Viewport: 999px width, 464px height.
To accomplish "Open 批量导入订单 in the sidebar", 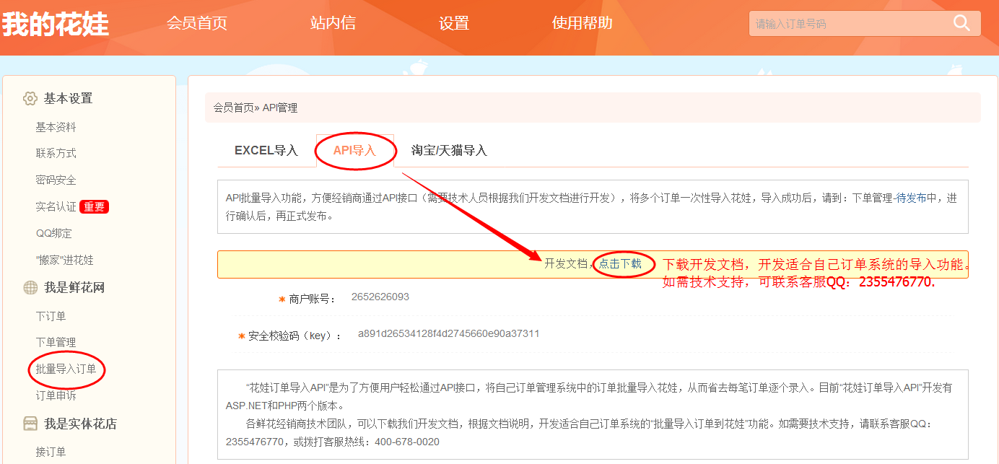I will (x=66, y=369).
